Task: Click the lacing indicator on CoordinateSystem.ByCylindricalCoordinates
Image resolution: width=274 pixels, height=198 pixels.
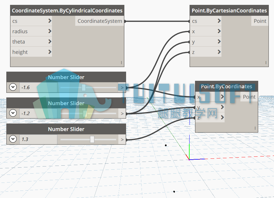Action: pyautogui.click(x=121, y=62)
